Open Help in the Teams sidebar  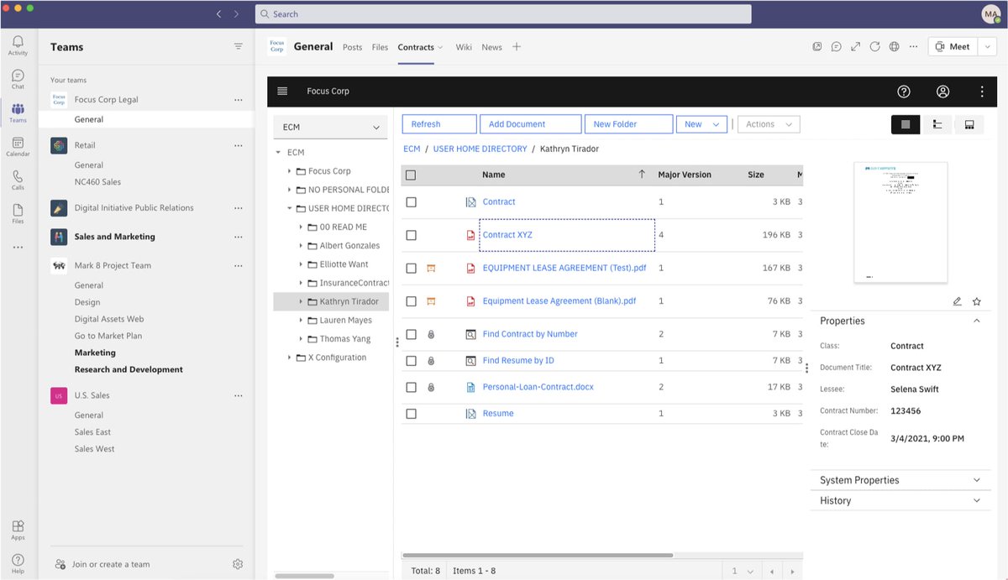(18, 563)
